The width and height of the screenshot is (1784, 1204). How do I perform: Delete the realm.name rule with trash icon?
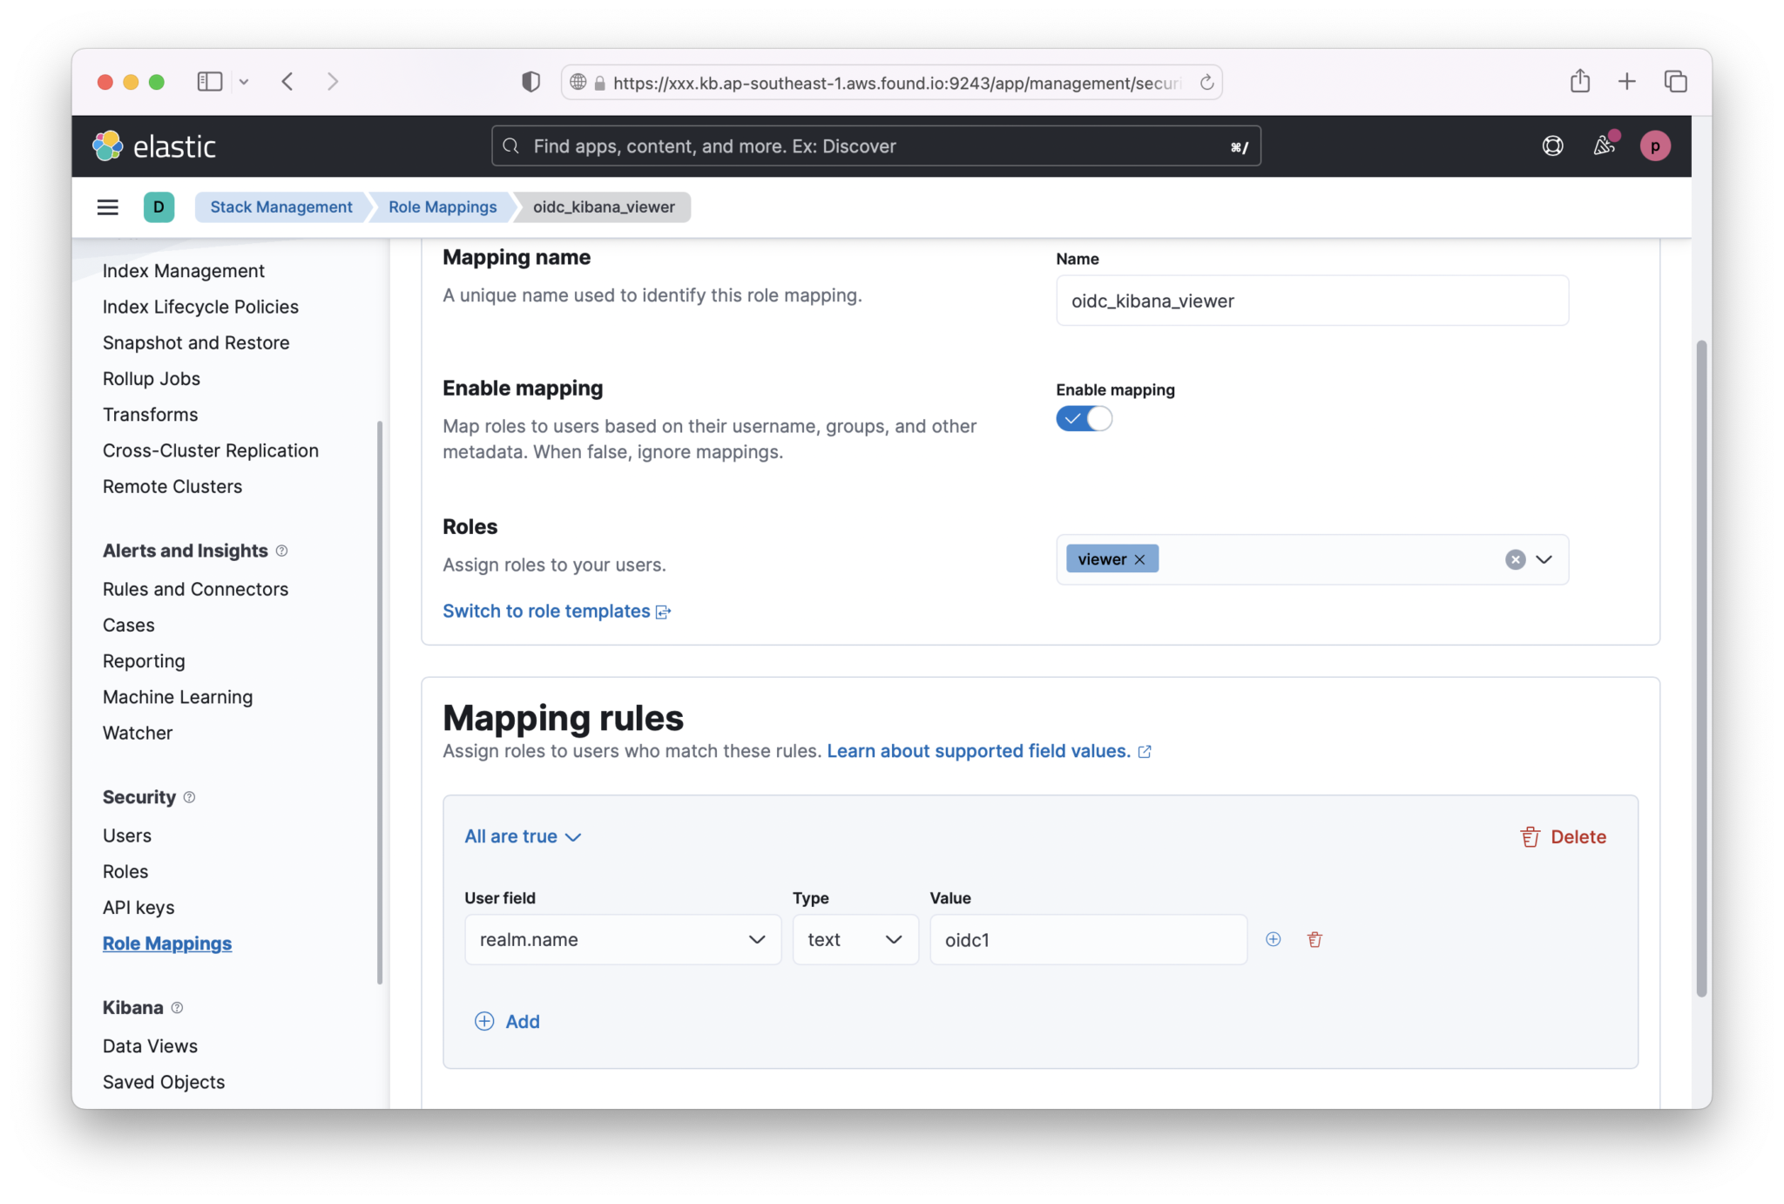tap(1314, 939)
